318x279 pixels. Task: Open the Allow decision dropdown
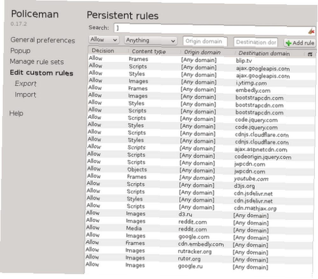tap(103, 39)
